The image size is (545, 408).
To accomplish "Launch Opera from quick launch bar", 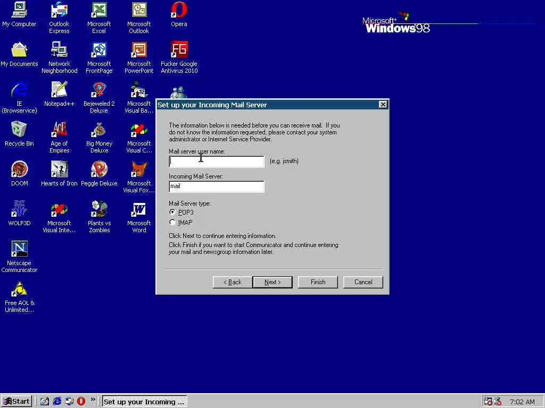I will click(x=81, y=402).
